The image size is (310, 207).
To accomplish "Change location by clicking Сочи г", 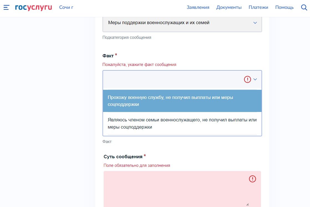I will click(x=66, y=7).
